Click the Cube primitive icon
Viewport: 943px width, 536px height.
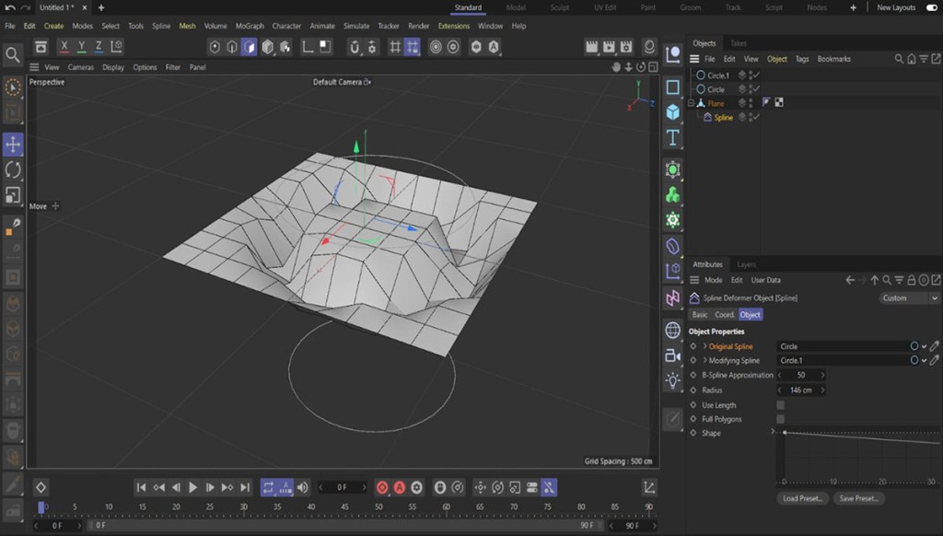673,111
